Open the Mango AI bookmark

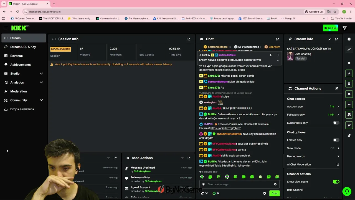[x=288, y=19]
